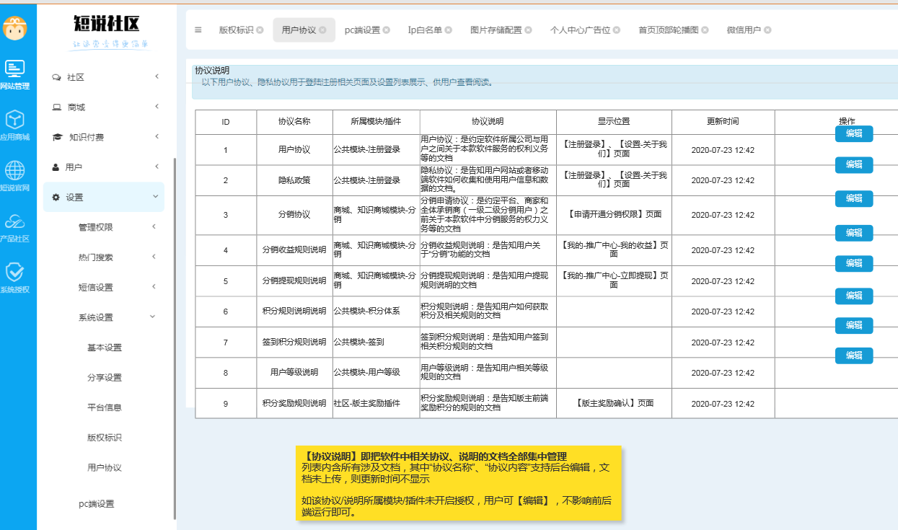Switch to the Ip白名单 tab
898x530 pixels.
coord(425,30)
